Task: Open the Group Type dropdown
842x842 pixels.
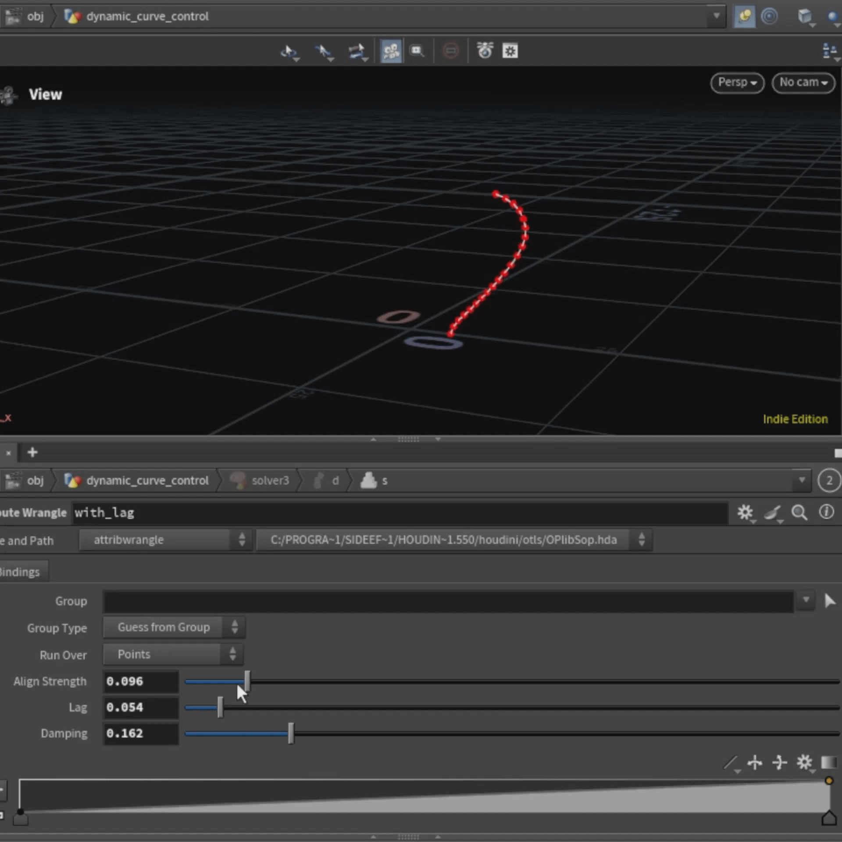Action: coord(174,627)
